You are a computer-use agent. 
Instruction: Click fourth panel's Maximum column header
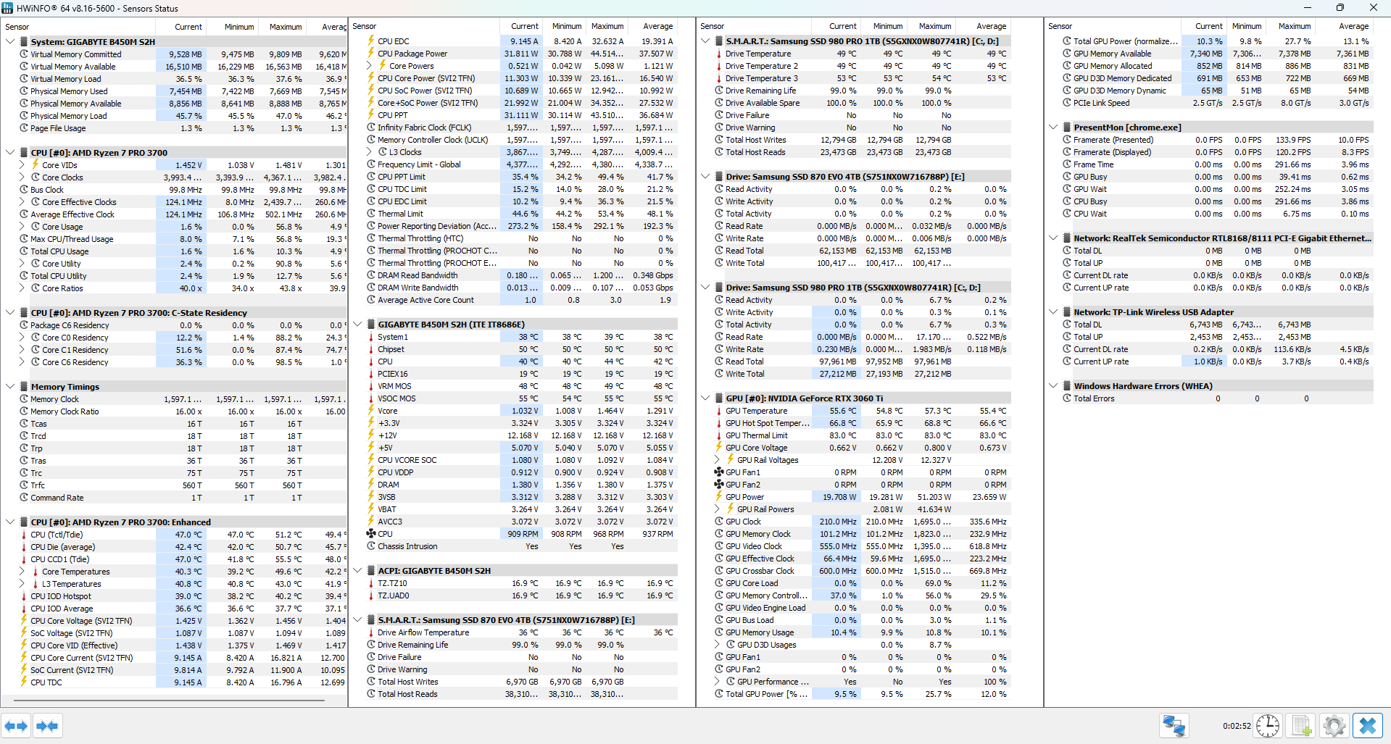click(1290, 26)
